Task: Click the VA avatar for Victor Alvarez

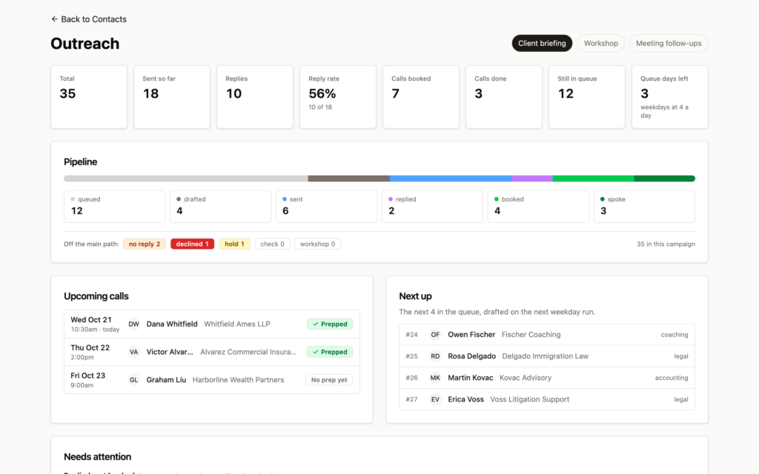Action: click(133, 352)
